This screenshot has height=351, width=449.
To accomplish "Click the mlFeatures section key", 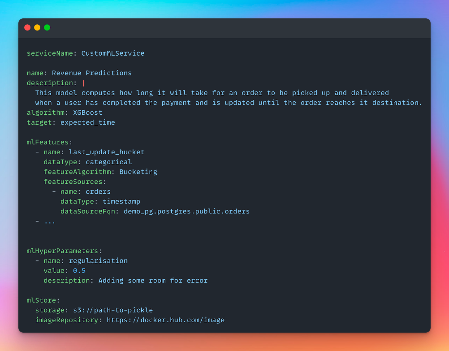I will (x=47, y=142).
